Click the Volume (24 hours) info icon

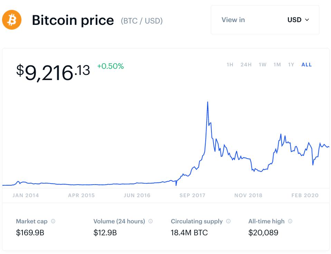pyautogui.click(x=150, y=221)
